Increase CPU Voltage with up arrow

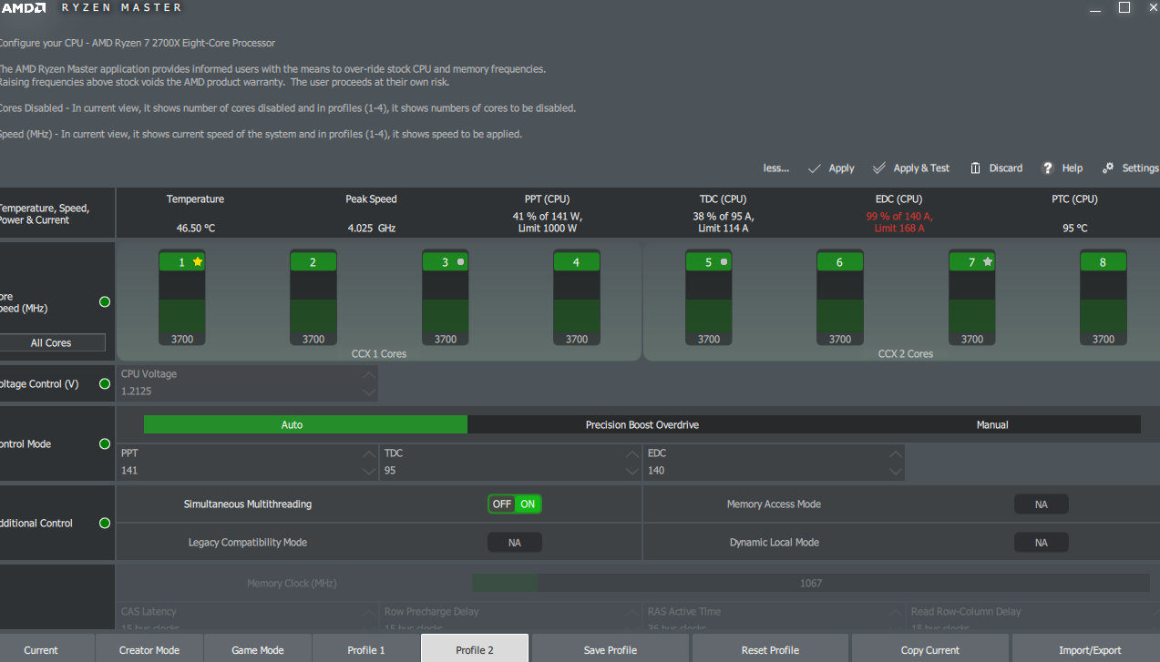368,375
